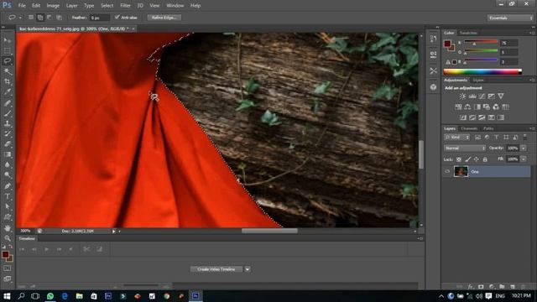The image size is (537, 302).
Task: Enable Subtract from selection mode
Action: [x=50, y=18]
